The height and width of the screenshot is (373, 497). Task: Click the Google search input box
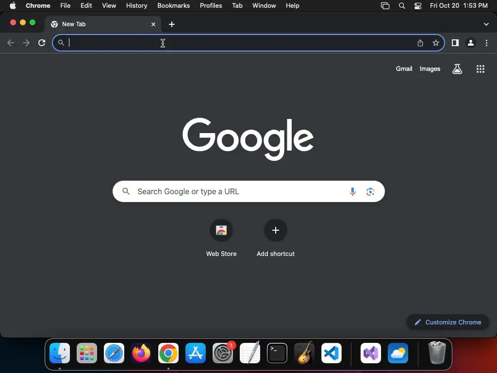(x=248, y=191)
